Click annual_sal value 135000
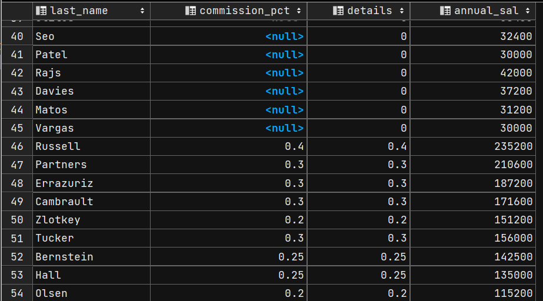The image size is (543, 301). pos(473,275)
